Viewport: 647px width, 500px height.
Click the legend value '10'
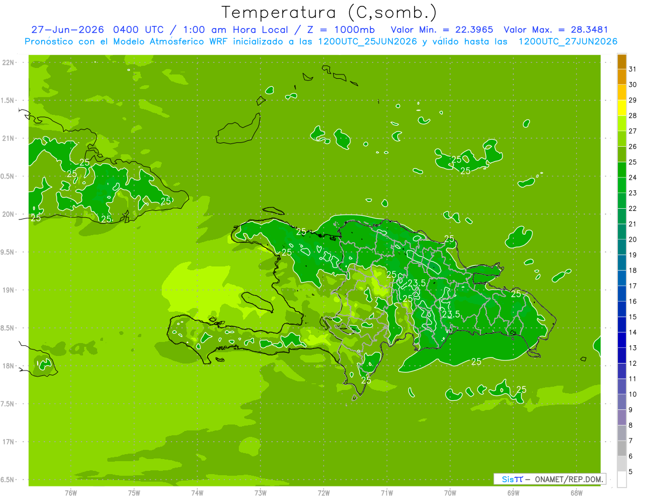[x=632, y=394]
